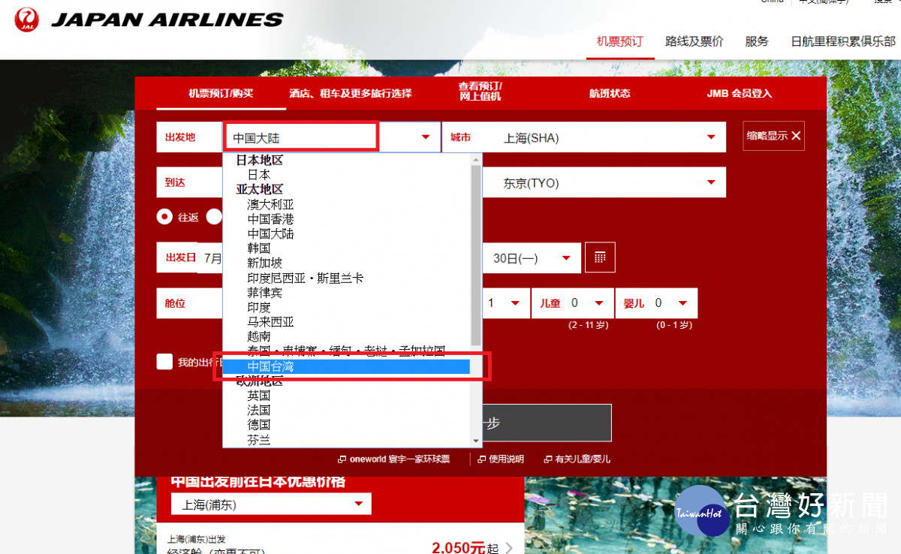This screenshot has height=554, width=901.
Task: Open the 儿童 passenger count dropdown
Action: [x=572, y=303]
